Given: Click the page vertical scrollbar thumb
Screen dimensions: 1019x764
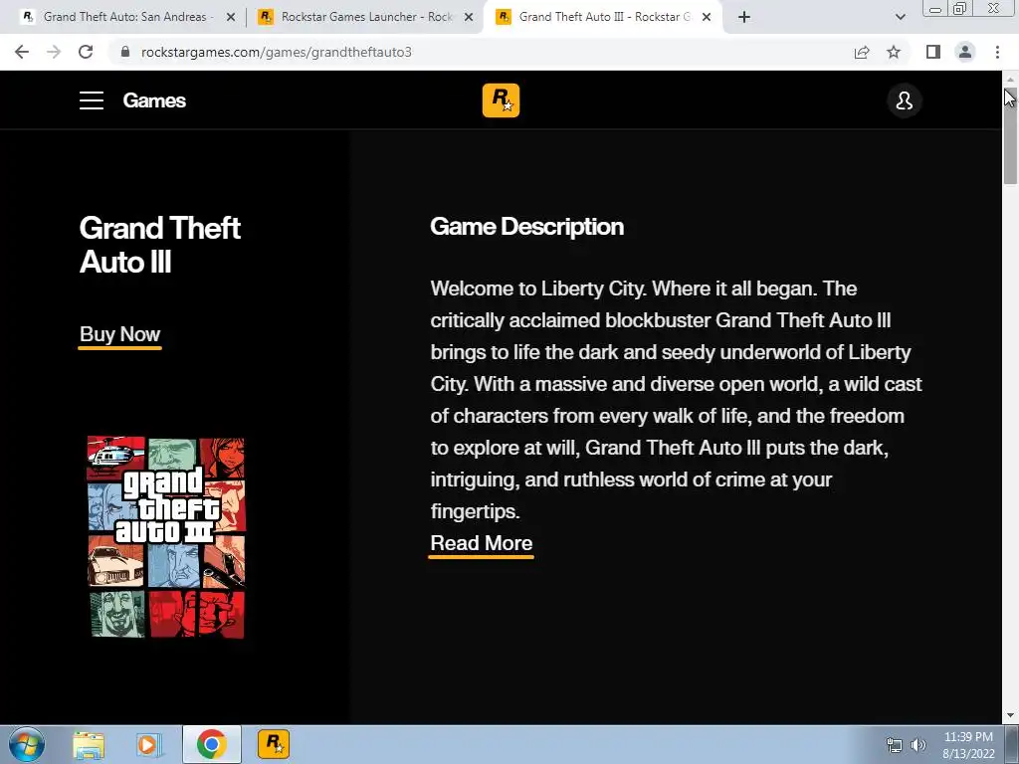Looking at the screenshot, I should click(1010, 136).
